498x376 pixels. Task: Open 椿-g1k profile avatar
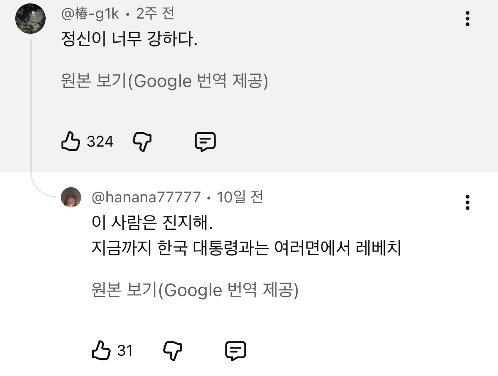coord(30,19)
